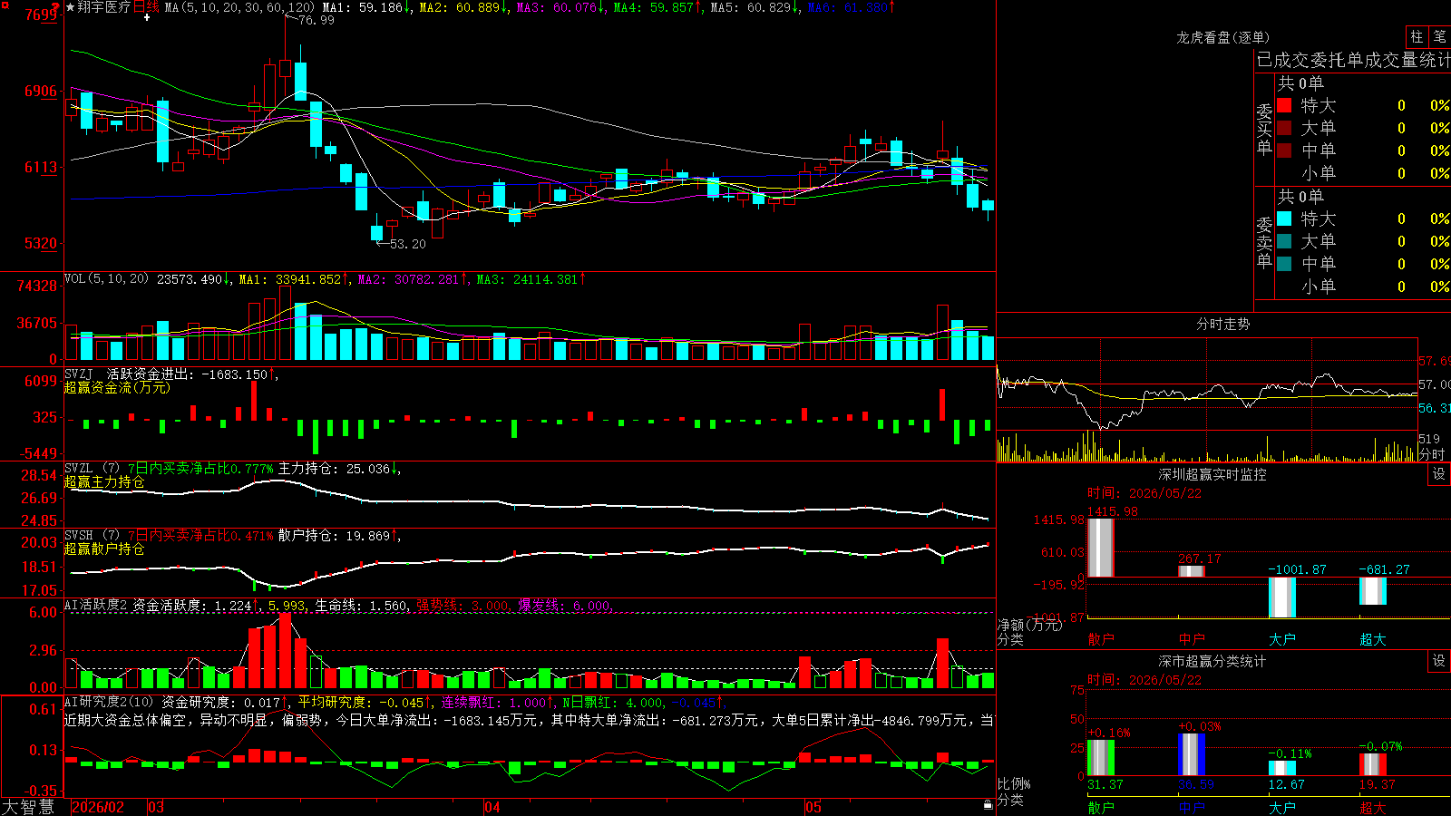The width and height of the screenshot is (1451, 816).
Task: Click the 爆发线: 6.000 label
Action: pyautogui.click(x=564, y=606)
